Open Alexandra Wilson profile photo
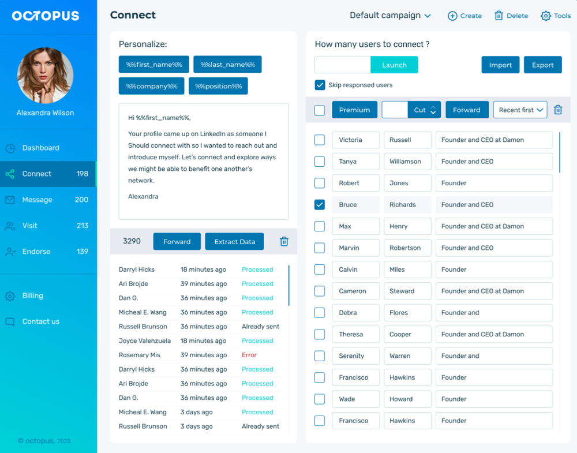 (45, 75)
